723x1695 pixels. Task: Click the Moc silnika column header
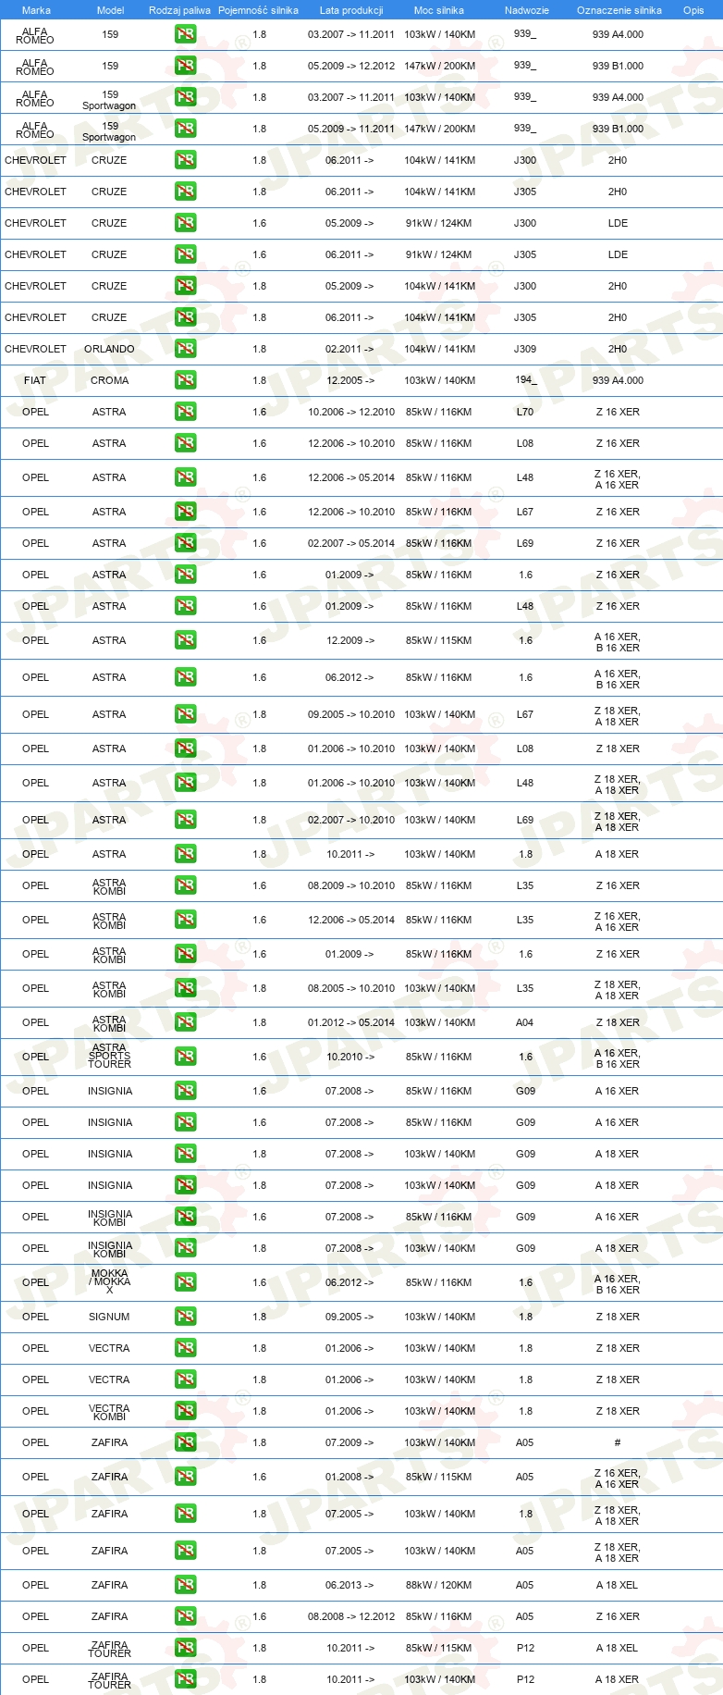tap(439, 10)
